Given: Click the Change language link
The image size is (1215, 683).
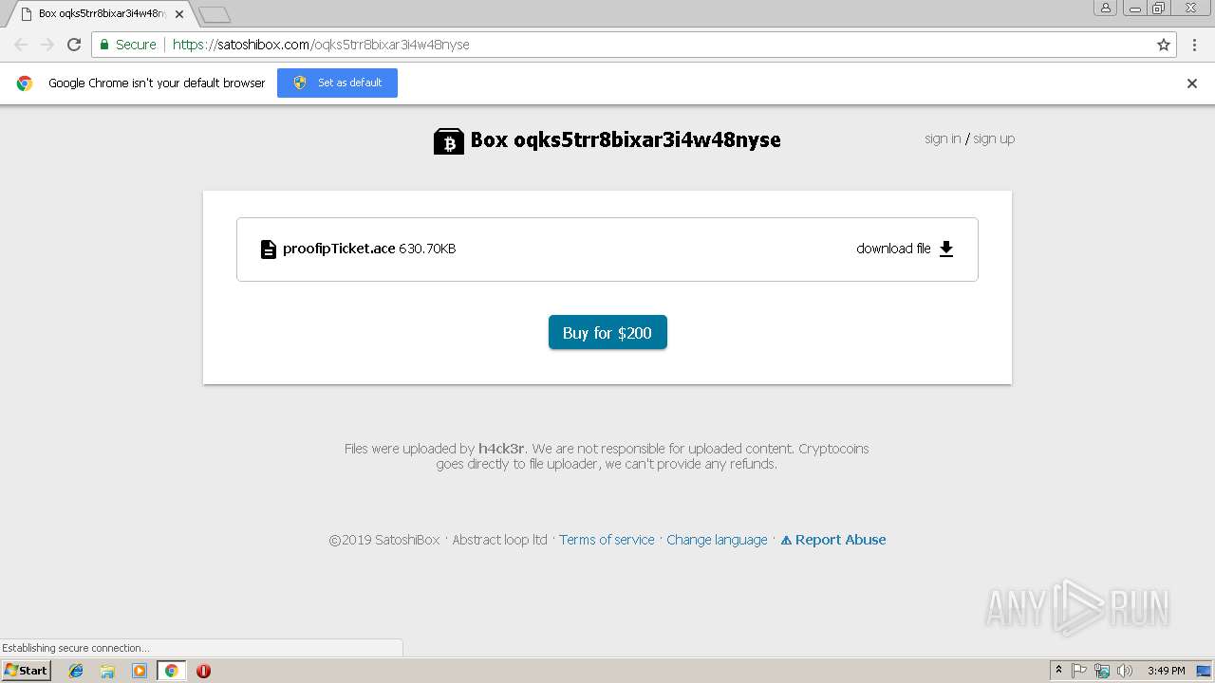Looking at the screenshot, I should tap(717, 540).
